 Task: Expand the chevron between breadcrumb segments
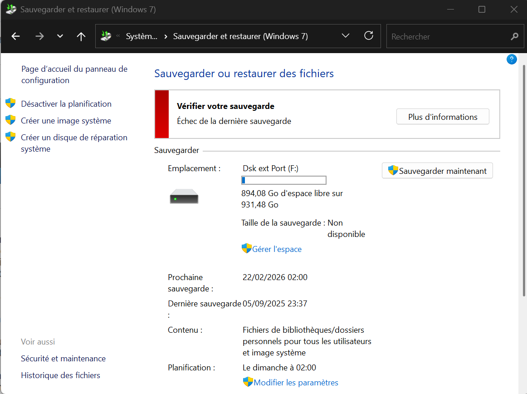pyautogui.click(x=166, y=36)
